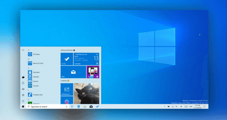The image size is (227, 120).
Task: Open the Power options button
Action: [23, 101]
